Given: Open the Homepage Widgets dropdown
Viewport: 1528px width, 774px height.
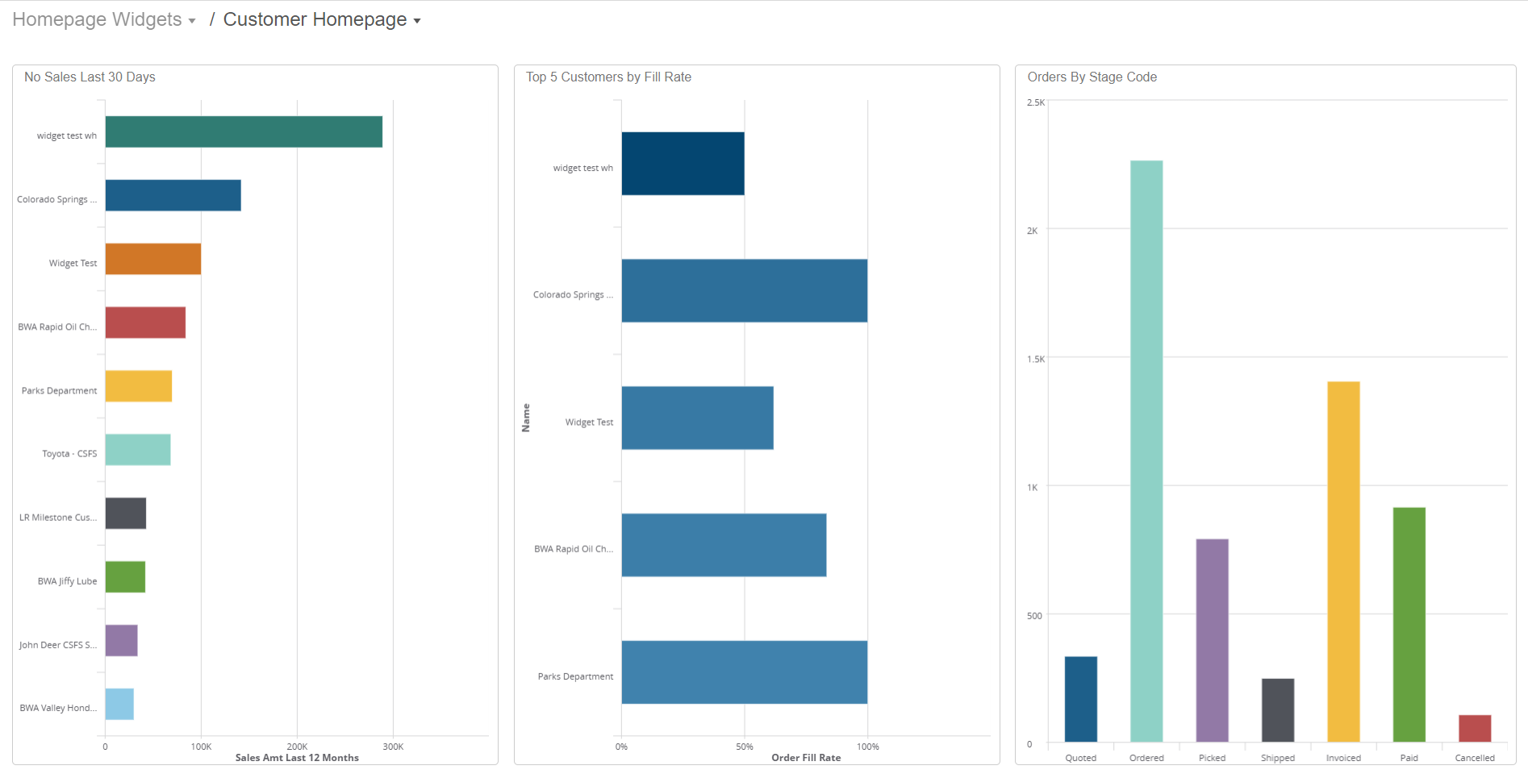Looking at the screenshot, I should [x=192, y=21].
